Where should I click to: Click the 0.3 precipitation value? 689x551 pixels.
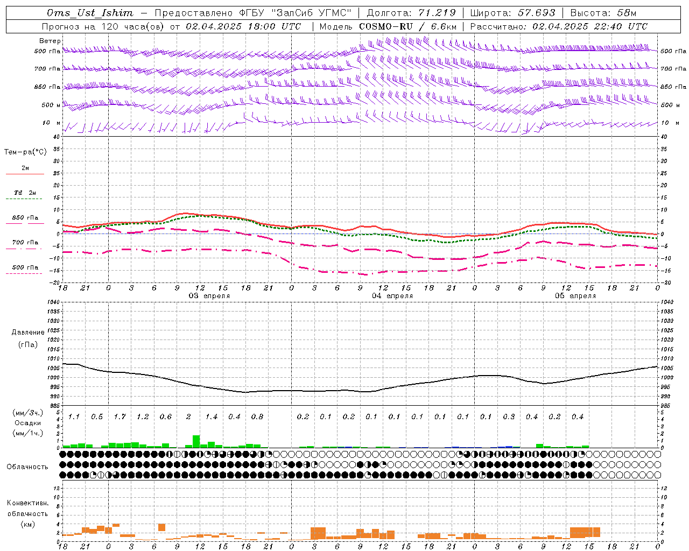[x=509, y=417]
